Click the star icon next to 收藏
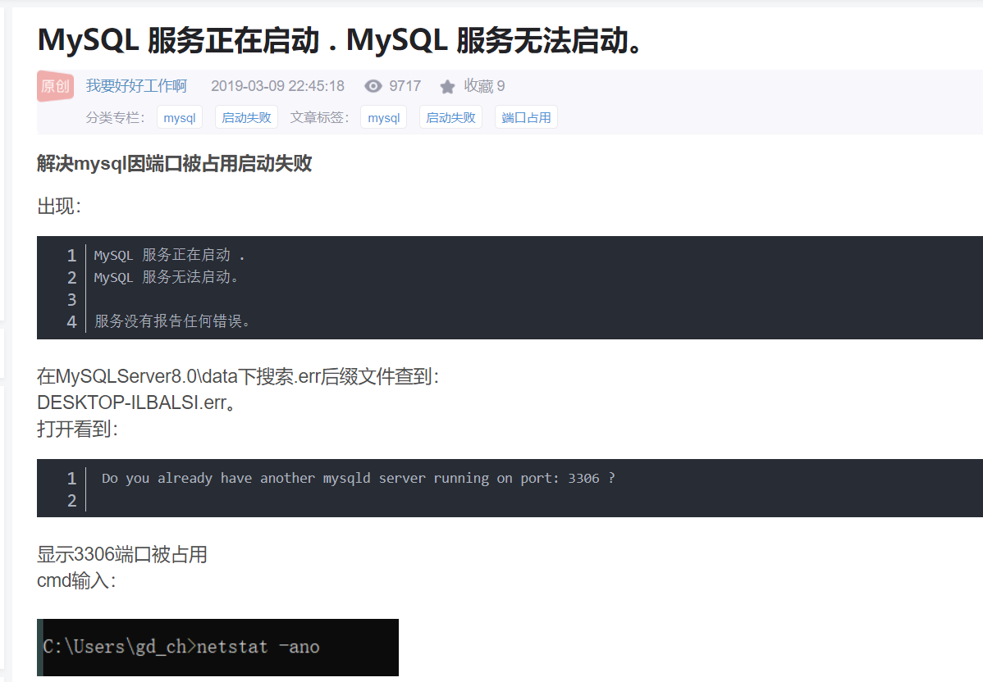 pos(446,86)
